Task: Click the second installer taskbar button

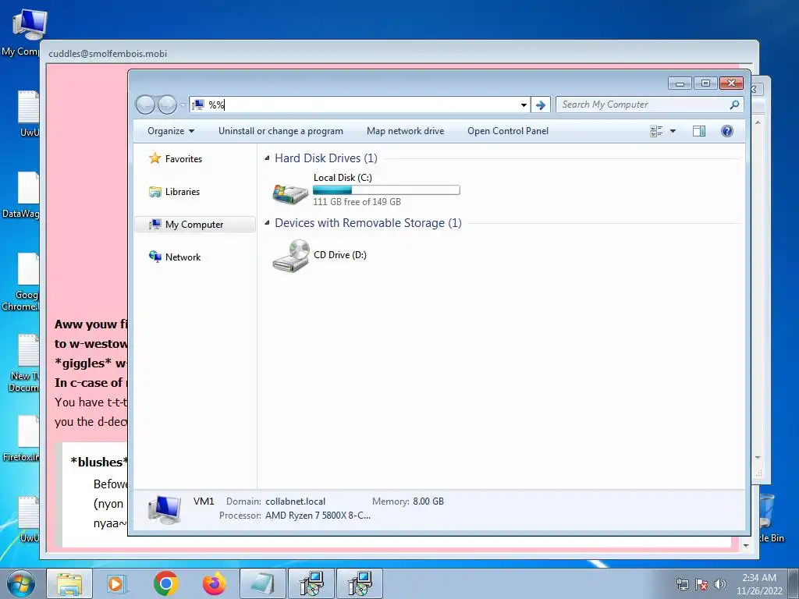Action: click(360, 584)
